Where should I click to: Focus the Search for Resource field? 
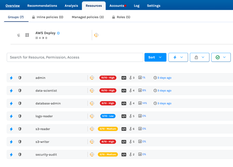[75, 57]
